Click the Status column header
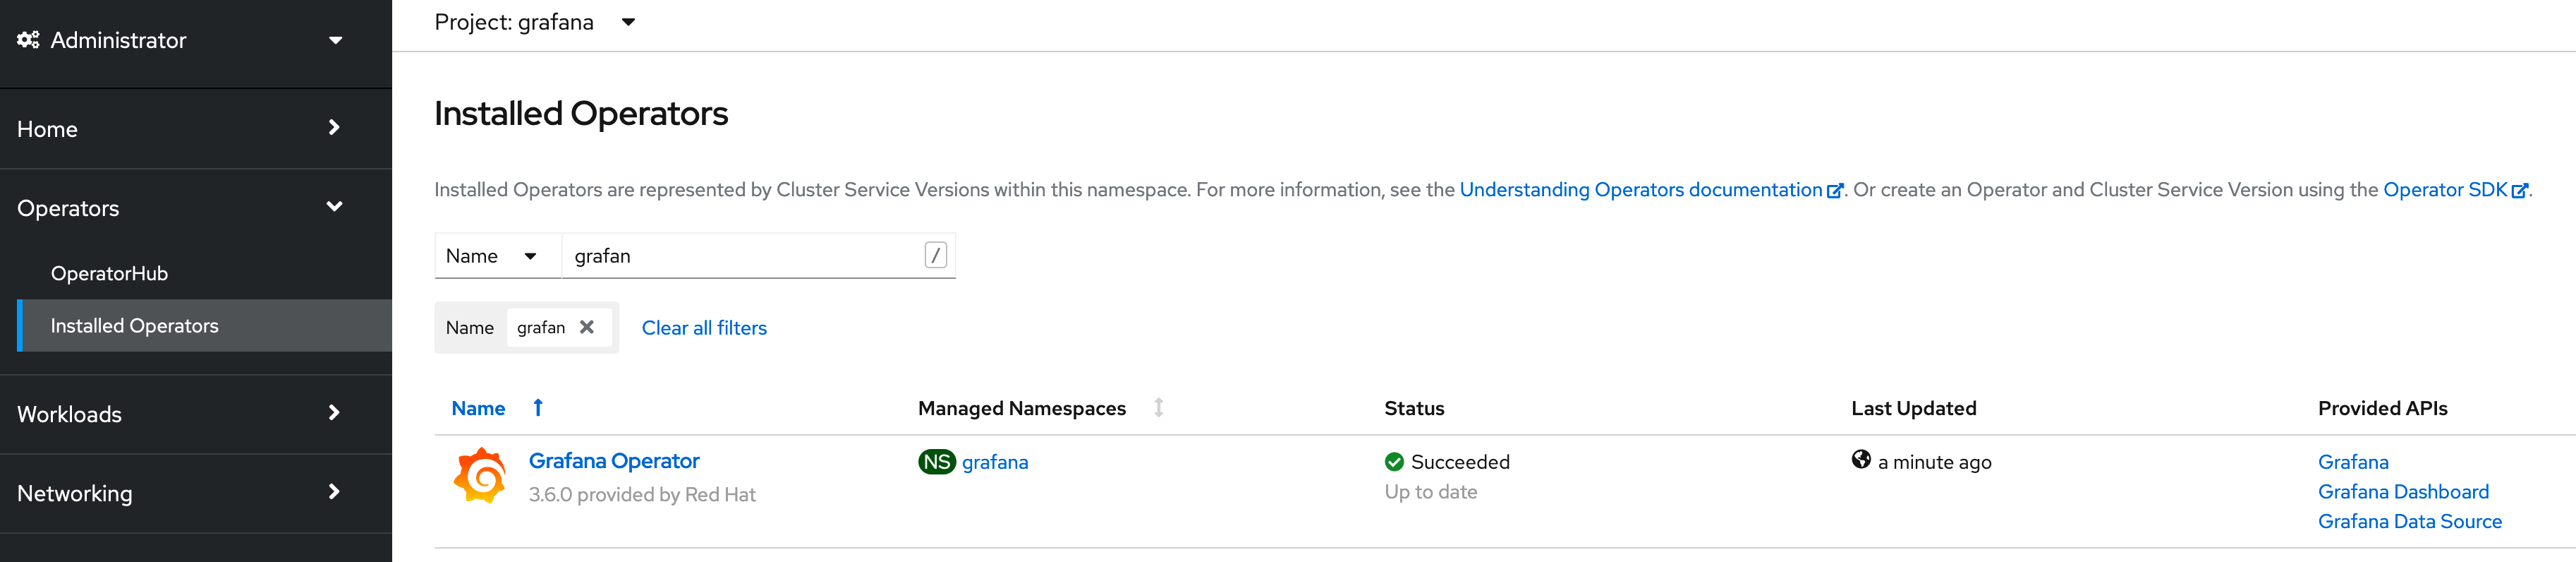The width and height of the screenshot is (2576, 562). tap(1414, 407)
